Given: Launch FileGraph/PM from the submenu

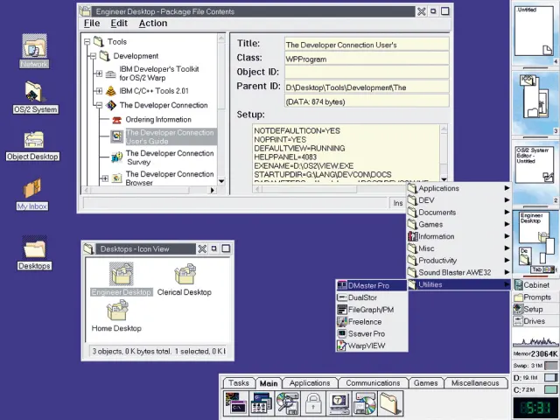Looking at the screenshot, I should tap(371, 310).
